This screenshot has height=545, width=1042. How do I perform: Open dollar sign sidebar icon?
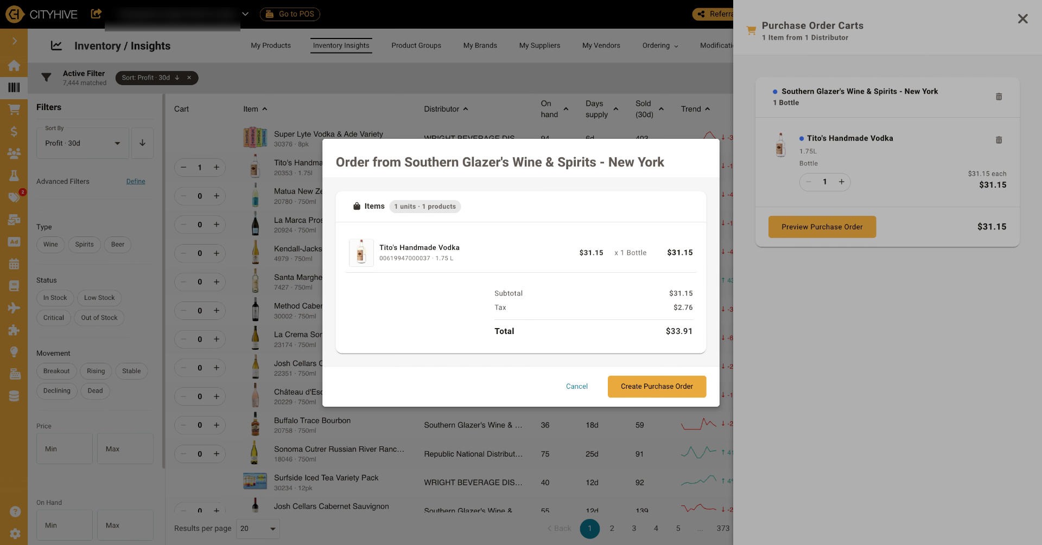[14, 131]
